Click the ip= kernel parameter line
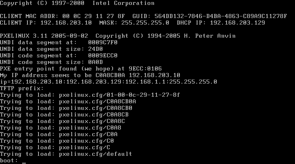Image resolution: width=295 pixels, height=164 pixels. (108, 82)
